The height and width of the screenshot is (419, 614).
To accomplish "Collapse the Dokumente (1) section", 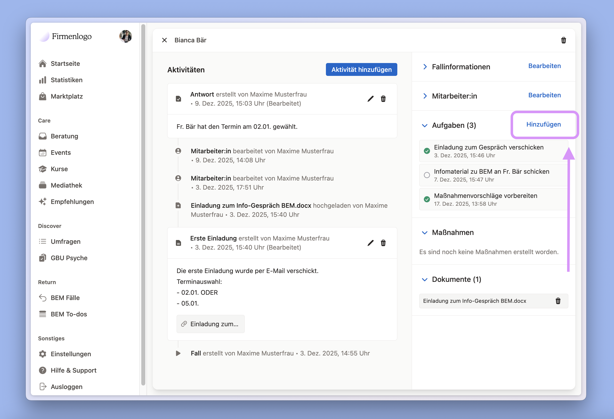I will 425,280.
